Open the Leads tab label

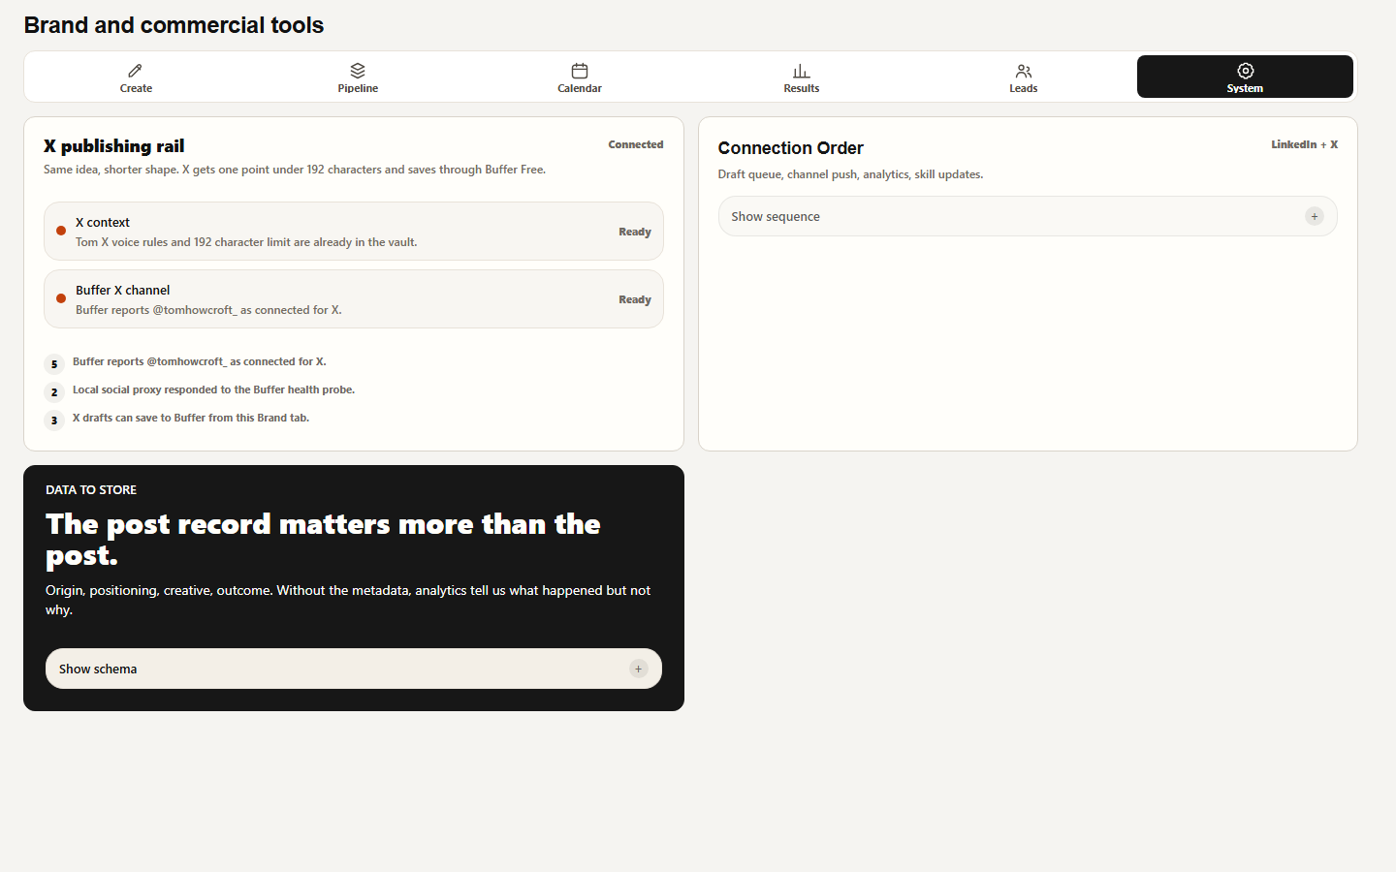1024,88
